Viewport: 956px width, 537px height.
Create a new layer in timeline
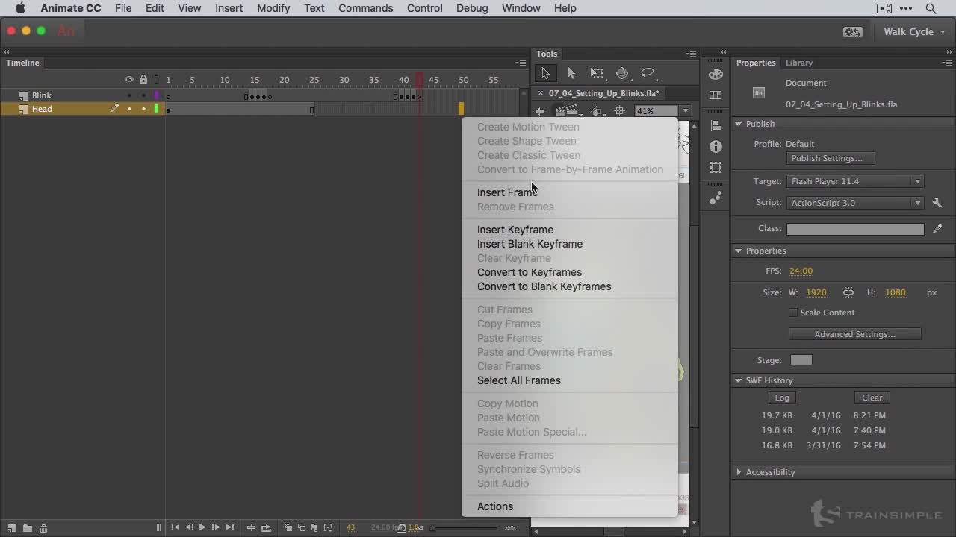(x=12, y=528)
